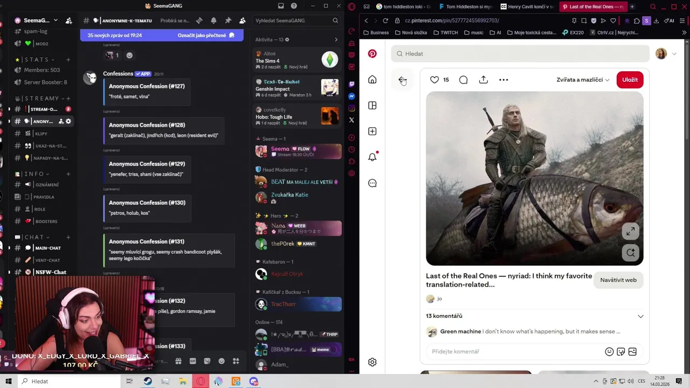Viewport: 690px width, 388px height.
Task: Click Navštívit web button
Action: tap(618, 280)
